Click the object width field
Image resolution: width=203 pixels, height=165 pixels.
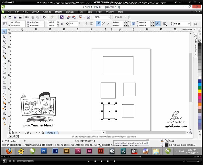37,22
